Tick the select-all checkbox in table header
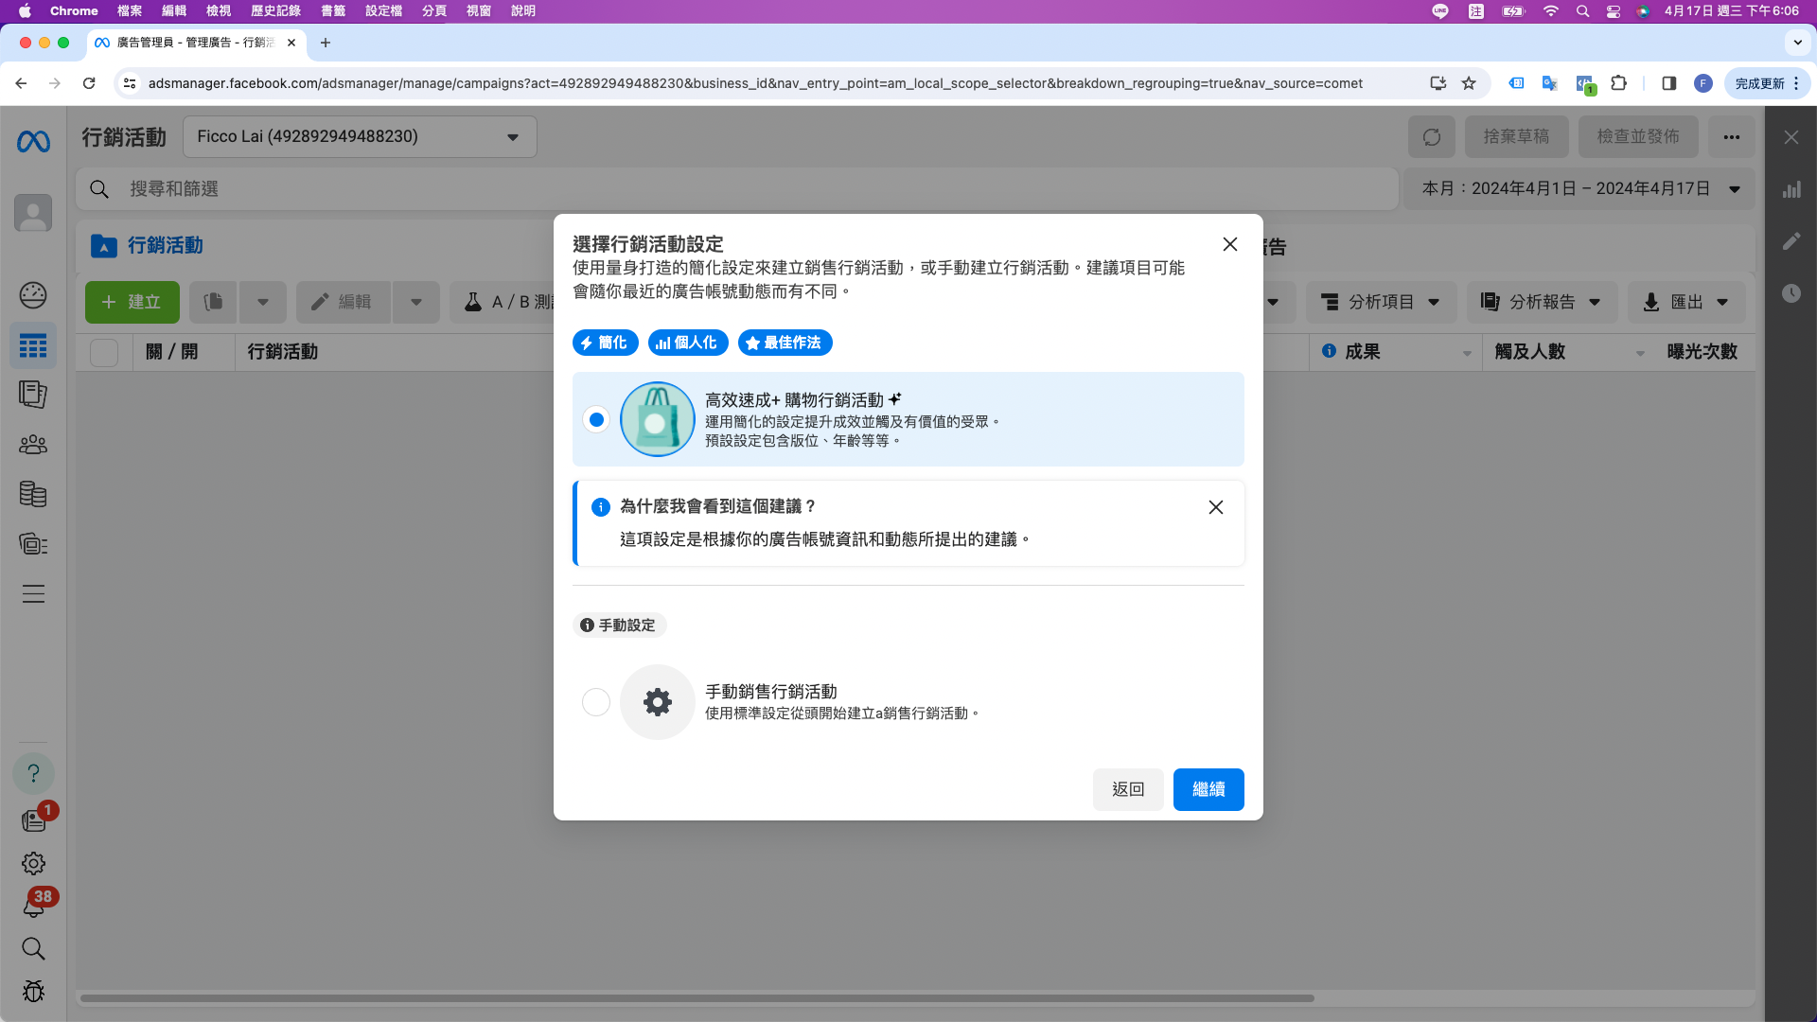1817x1022 pixels. [x=104, y=352]
